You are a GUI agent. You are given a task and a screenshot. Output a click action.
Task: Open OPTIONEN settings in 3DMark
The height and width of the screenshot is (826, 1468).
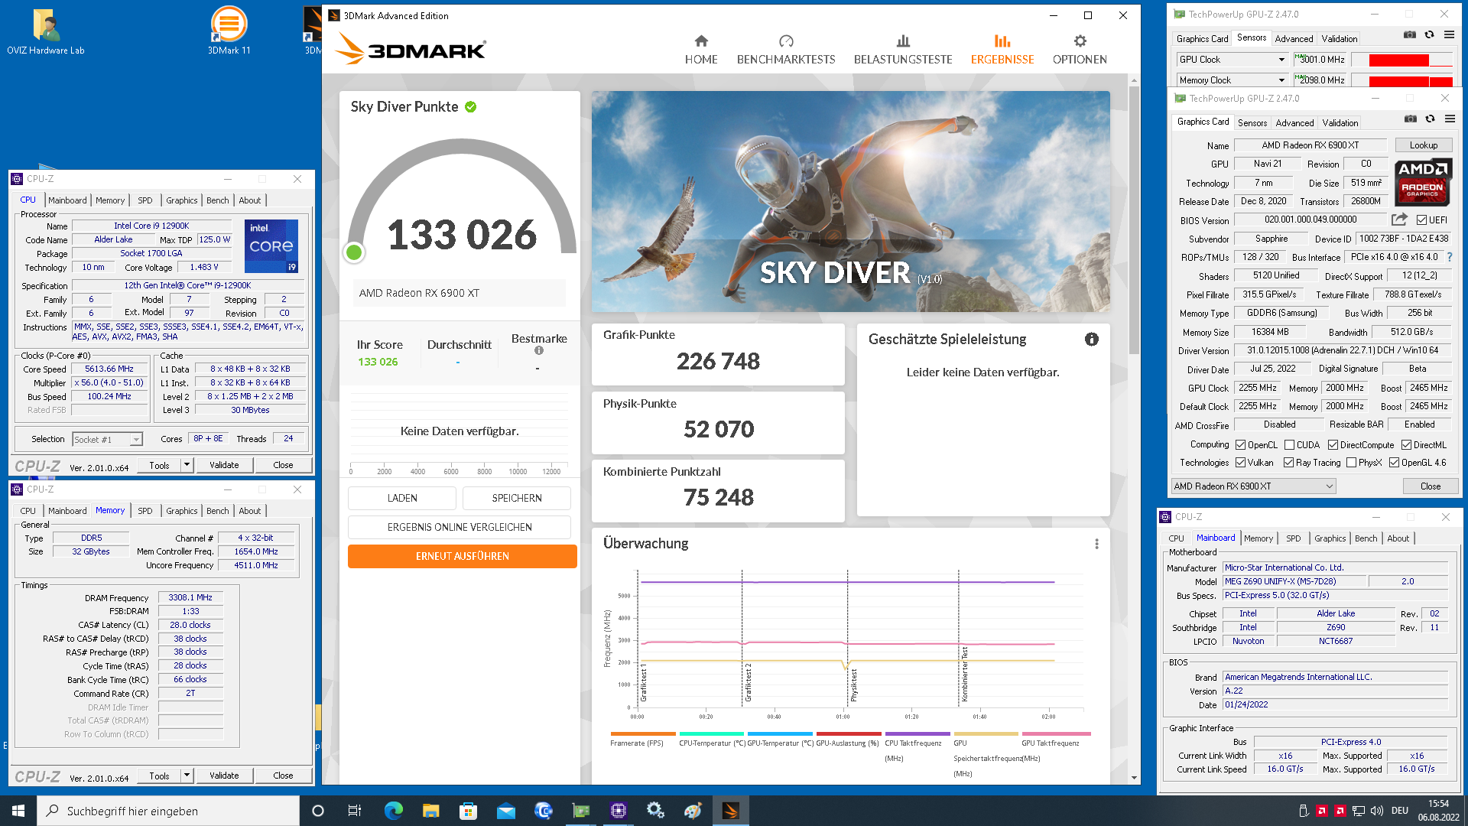pyautogui.click(x=1080, y=50)
